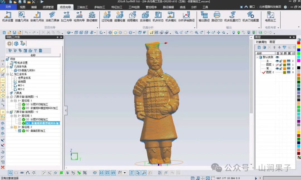Open the 机床设置 machine setup tool
The height and width of the screenshot is (180, 301).
click(x=8, y=16)
